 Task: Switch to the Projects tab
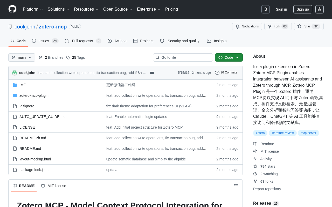[x=143, y=41]
